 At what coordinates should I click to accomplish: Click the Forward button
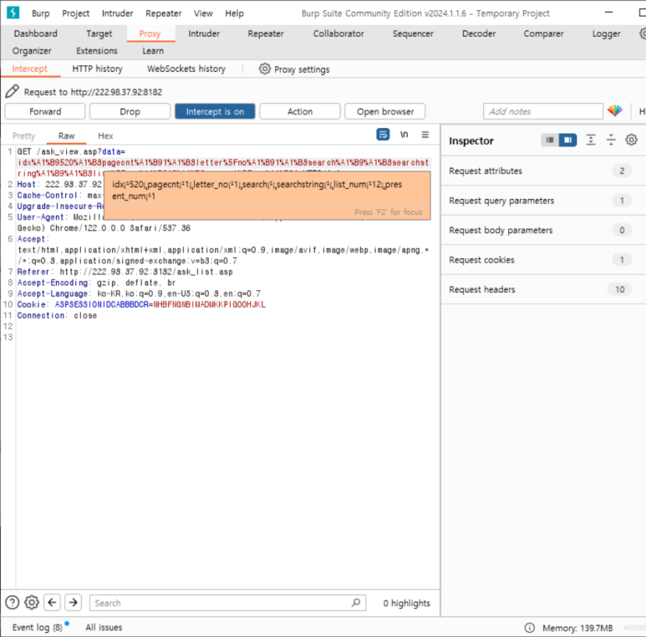pos(45,111)
